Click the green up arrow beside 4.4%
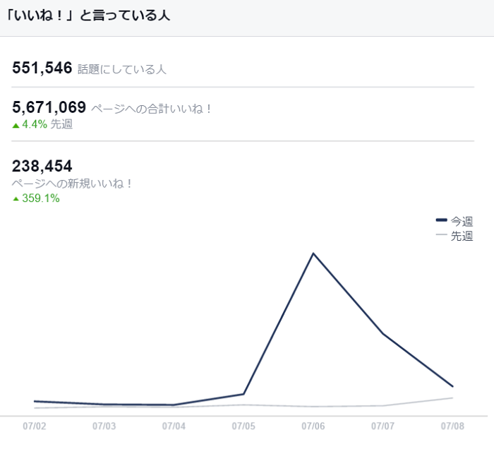Image resolution: width=494 pixels, height=454 pixels. [x=16, y=125]
